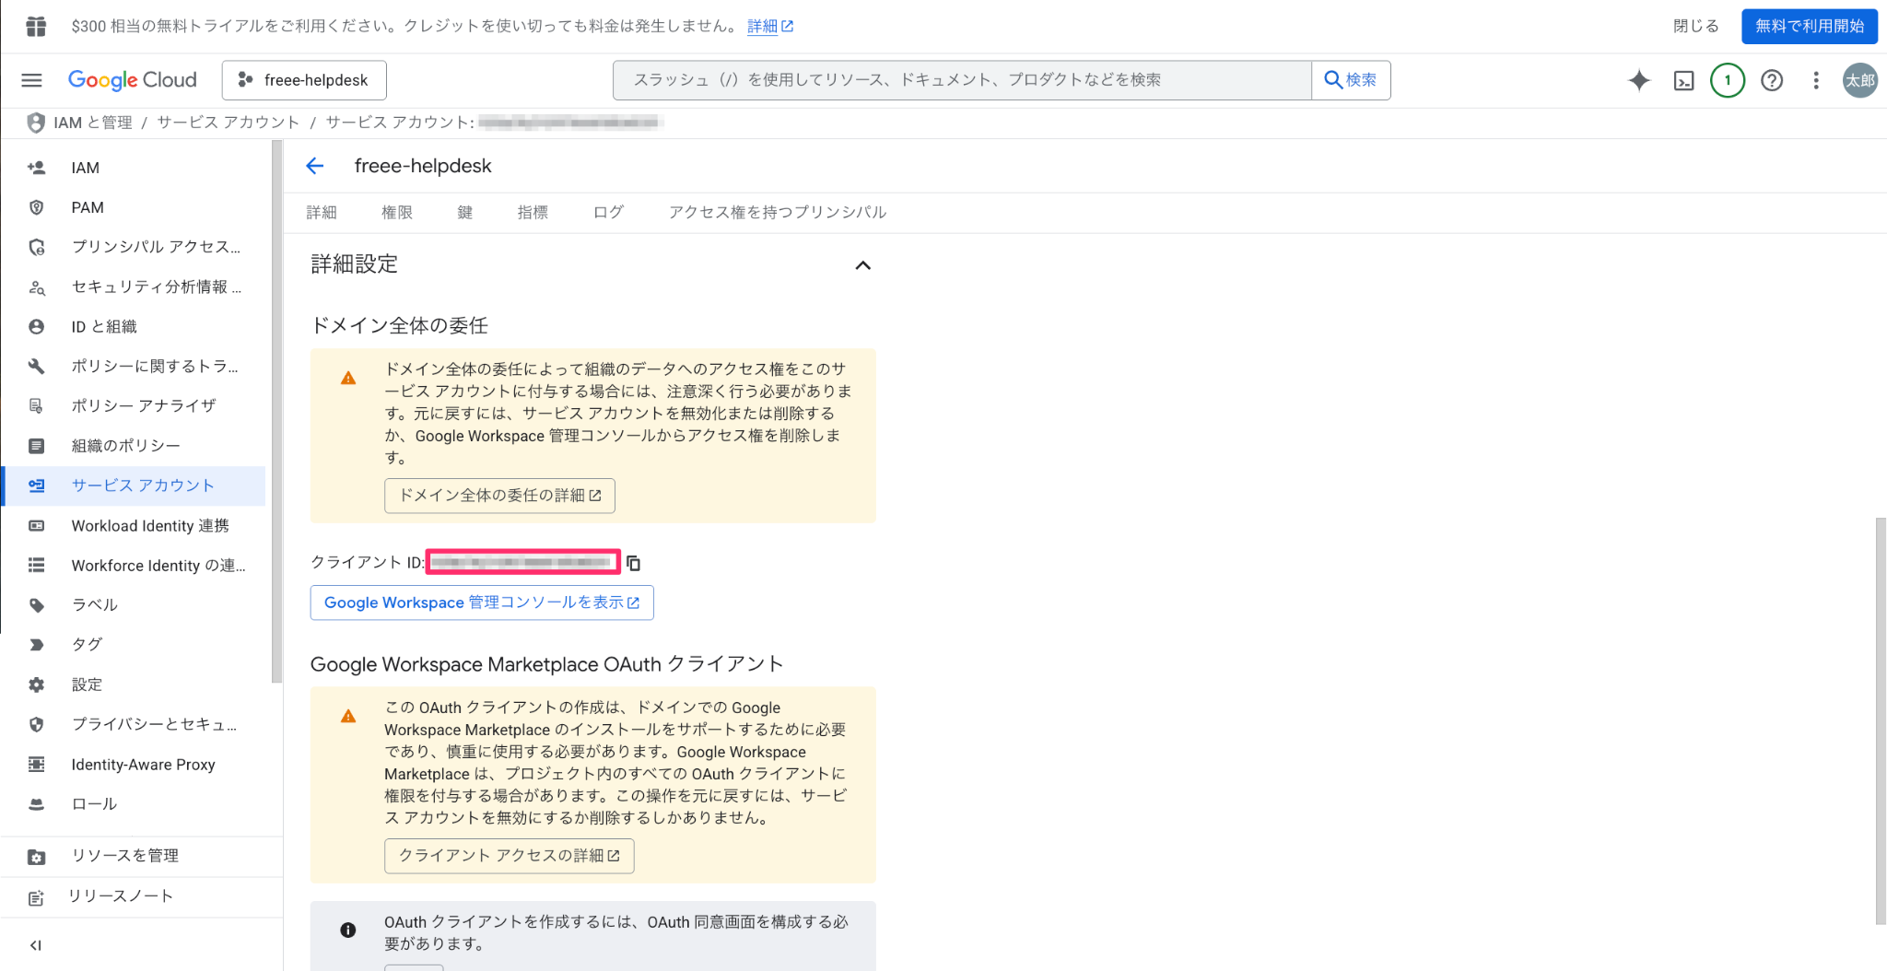The width and height of the screenshot is (1887, 971).
Task: Open セキュリティ分析情報 in sidebar
Action: click(135, 287)
